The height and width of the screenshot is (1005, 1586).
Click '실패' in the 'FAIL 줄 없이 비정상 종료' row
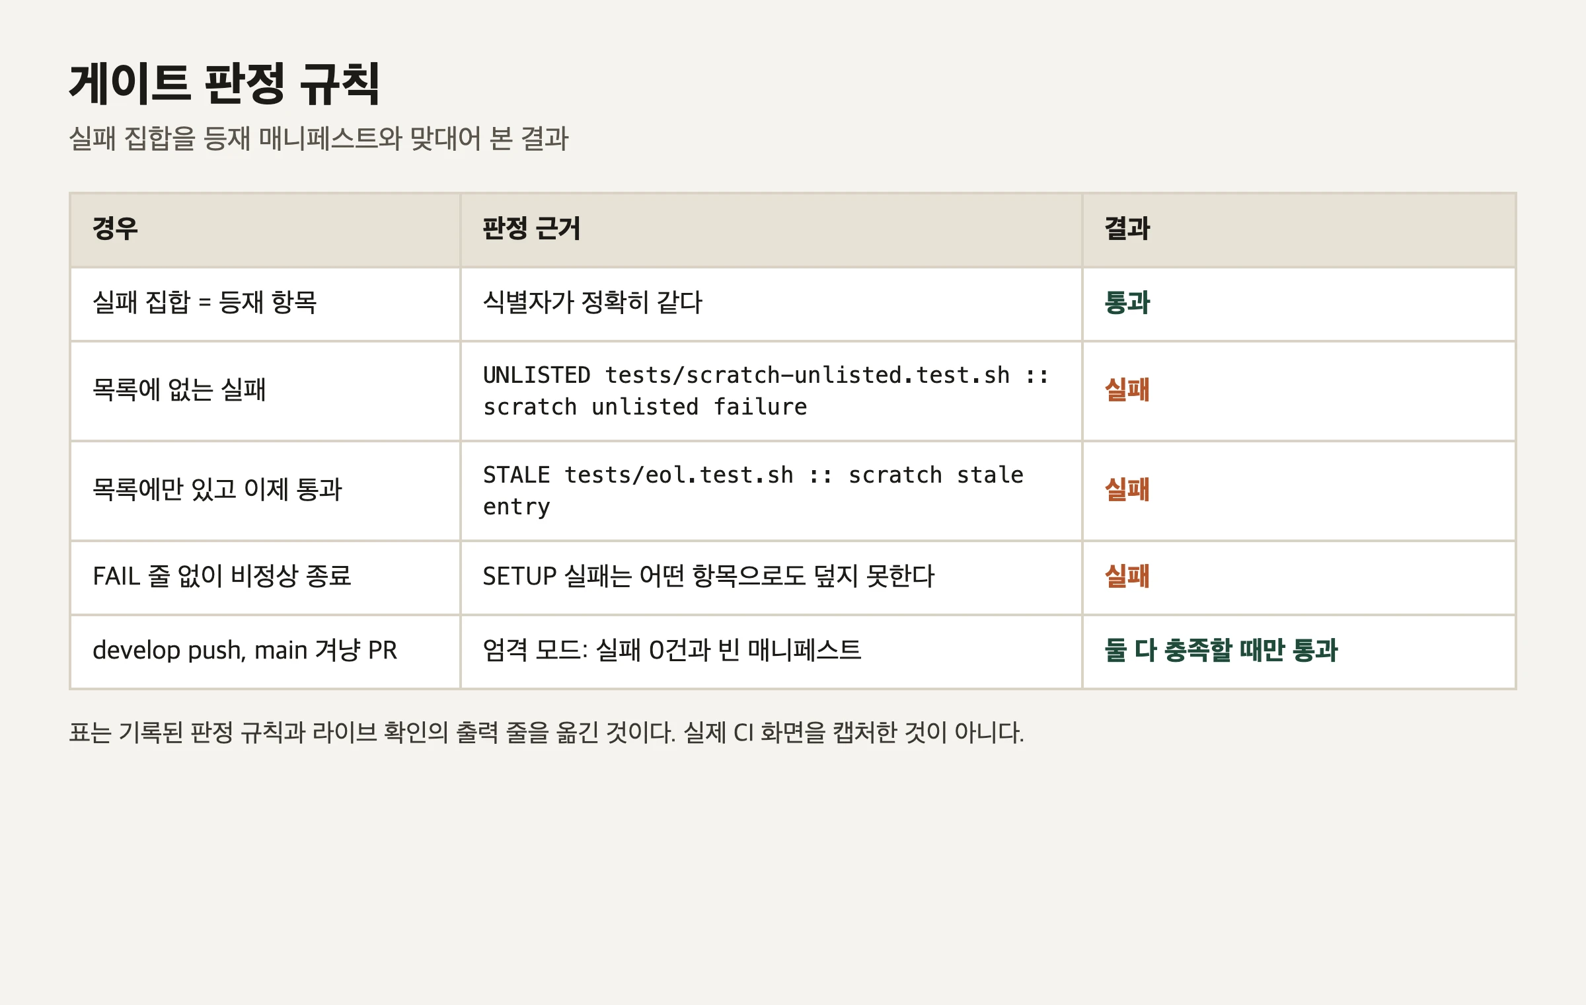point(1127,577)
